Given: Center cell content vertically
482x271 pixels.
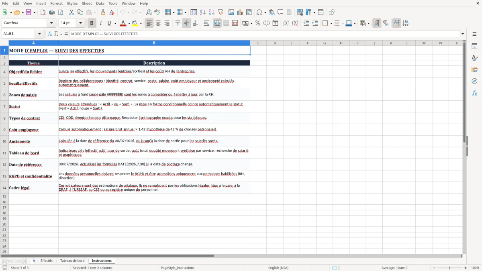Looking at the screenshot, I should [186, 23].
